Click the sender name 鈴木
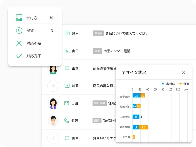This screenshot has width=196, height=147. pos(75,33)
